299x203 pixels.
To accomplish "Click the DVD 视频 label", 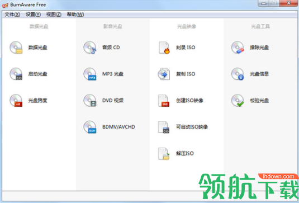I will pos(113,100).
